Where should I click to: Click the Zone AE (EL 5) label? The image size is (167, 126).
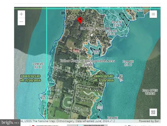(x=111, y=32)
